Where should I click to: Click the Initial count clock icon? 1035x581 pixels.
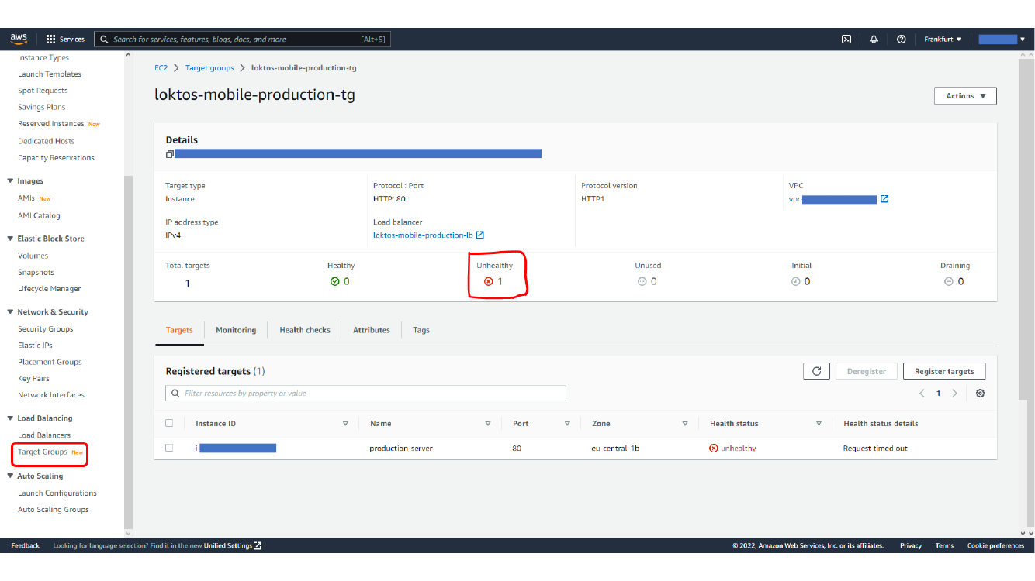click(x=795, y=281)
